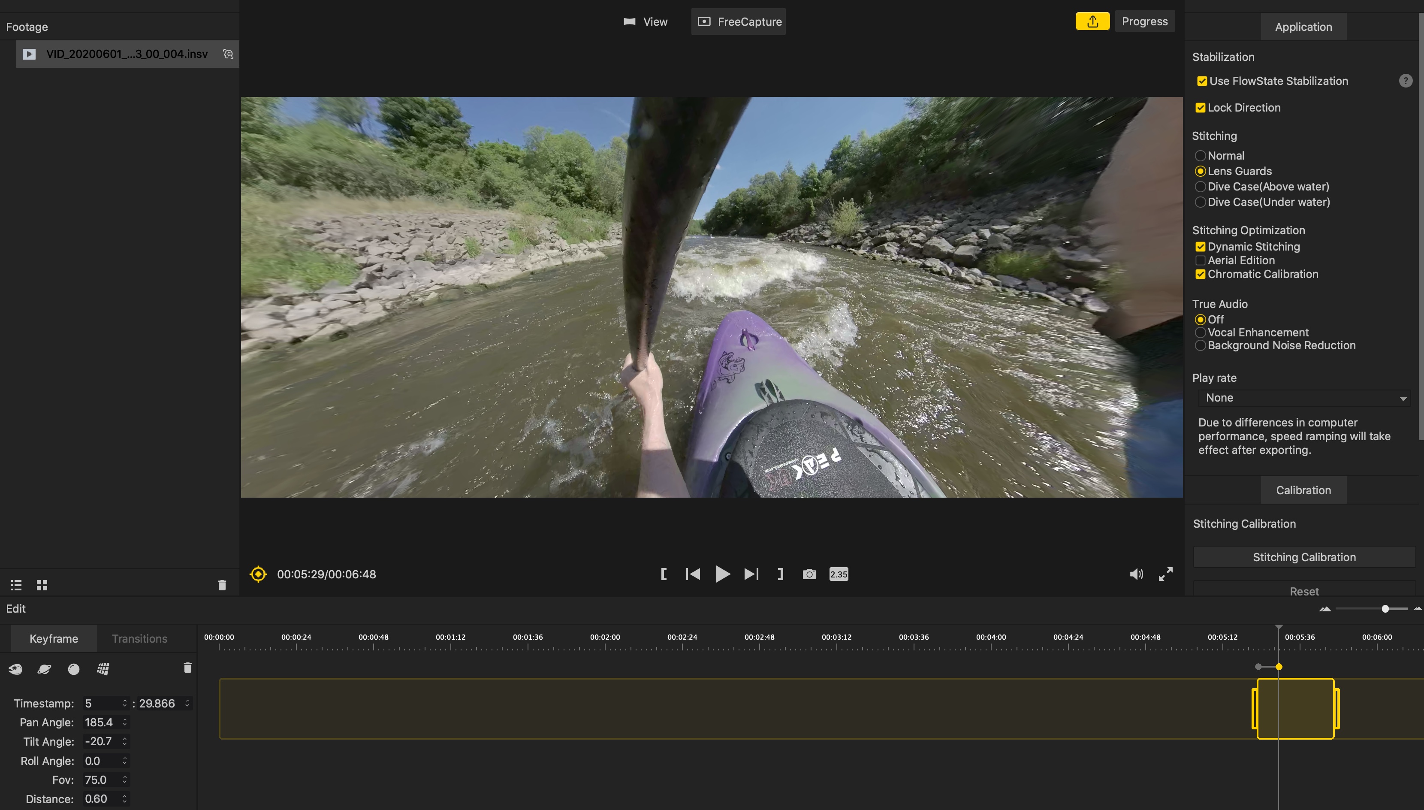
Task: Enable Aerial Edition stitching optimization
Action: pos(1201,260)
